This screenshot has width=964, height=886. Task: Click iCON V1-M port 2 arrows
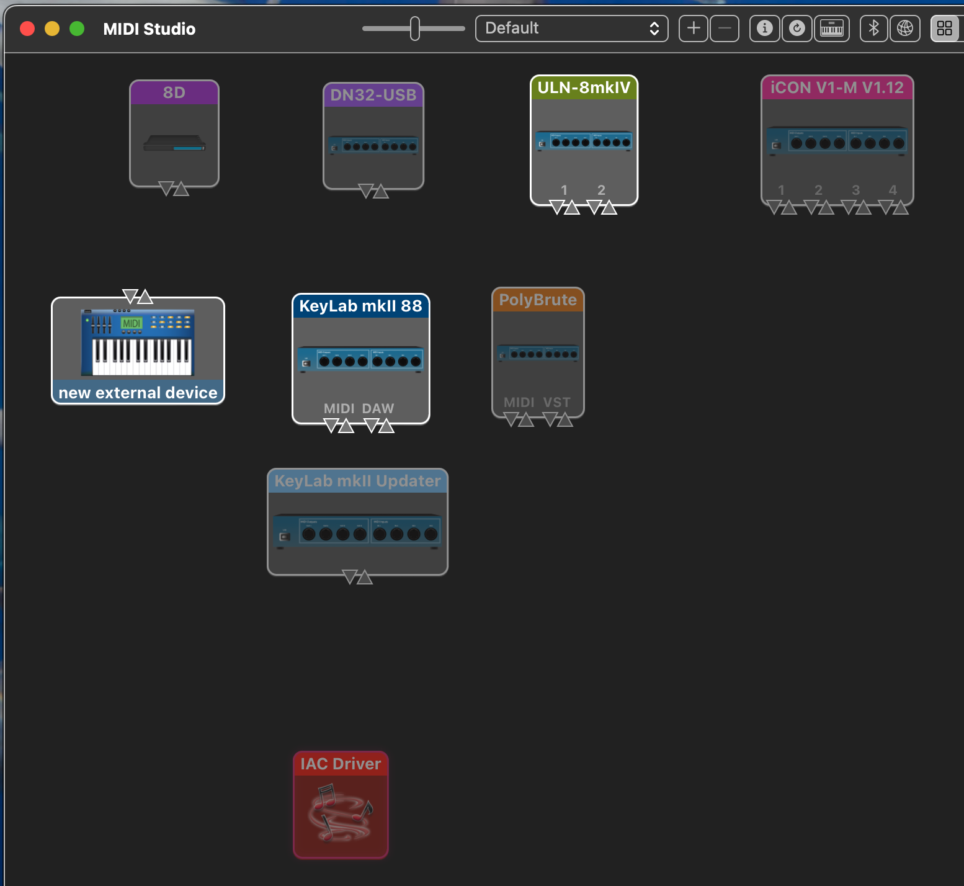coord(819,207)
